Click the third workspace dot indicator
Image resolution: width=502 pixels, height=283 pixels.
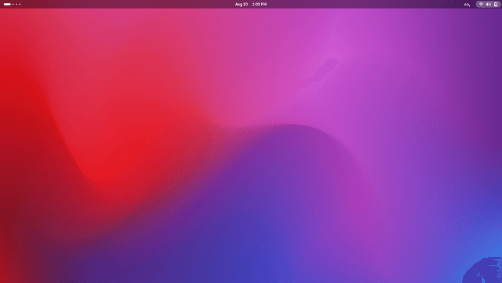(x=16, y=4)
